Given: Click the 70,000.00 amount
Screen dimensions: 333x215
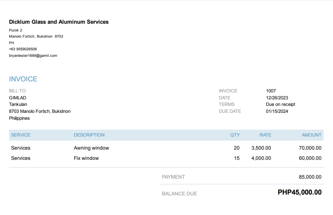Looking at the screenshot, I should coord(310,148).
